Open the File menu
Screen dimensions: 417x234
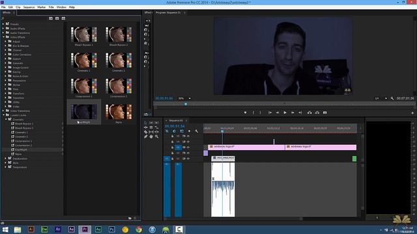(3, 7)
